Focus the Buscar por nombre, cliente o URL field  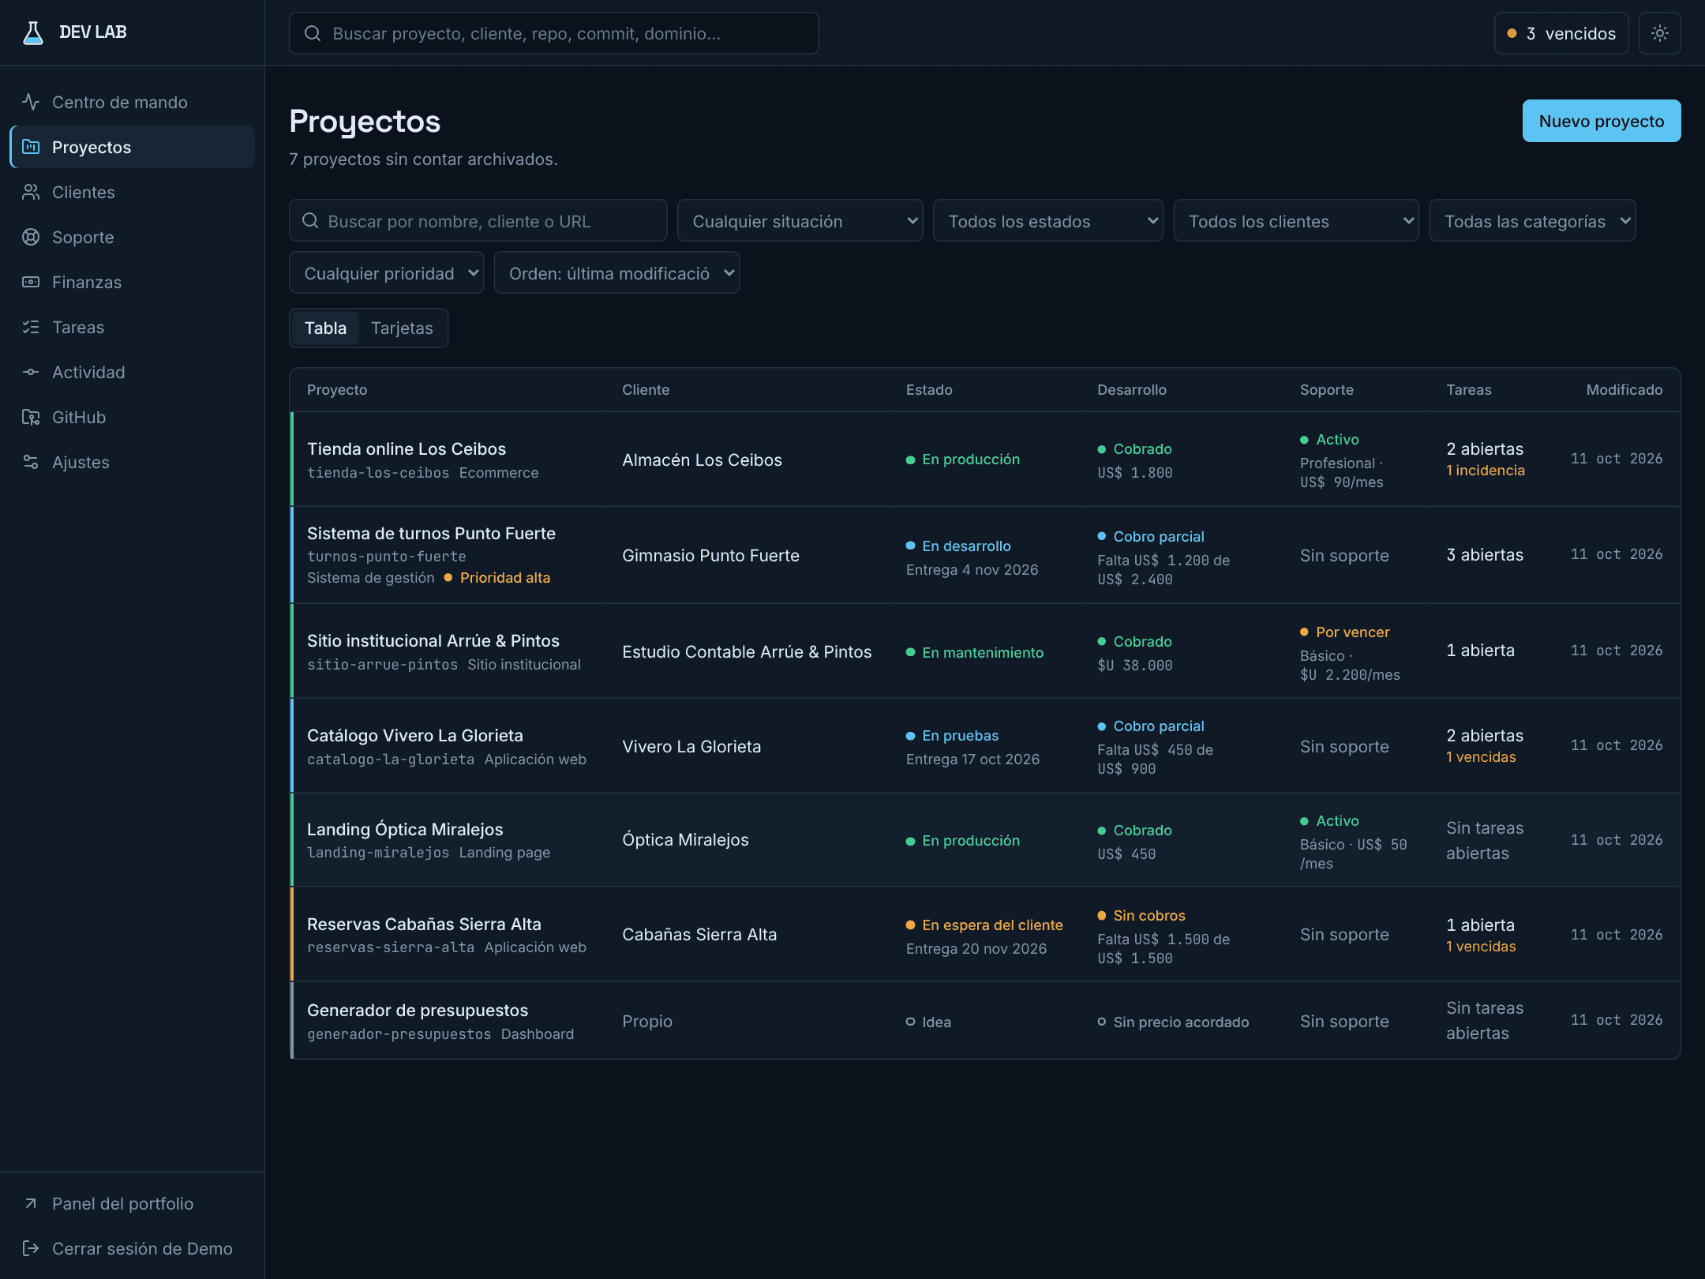pyautogui.click(x=478, y=220)
